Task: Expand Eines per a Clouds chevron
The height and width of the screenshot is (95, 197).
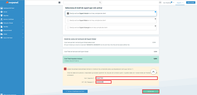Action: (x=23, y=23)
